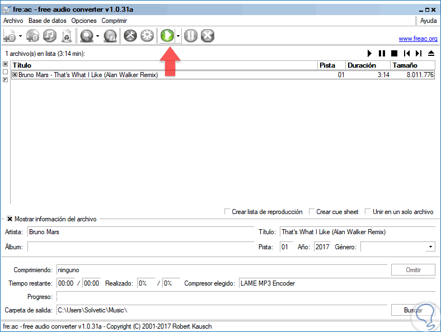Enable Crear cue sheet option
Screen dimensions: 441x332
point(311,211)
